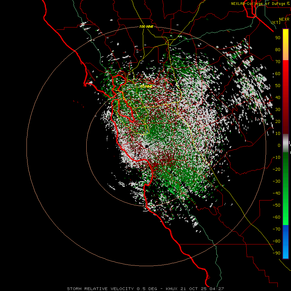
Task: Click the 20 label on the velocity scale
Action: pos(278,121)
